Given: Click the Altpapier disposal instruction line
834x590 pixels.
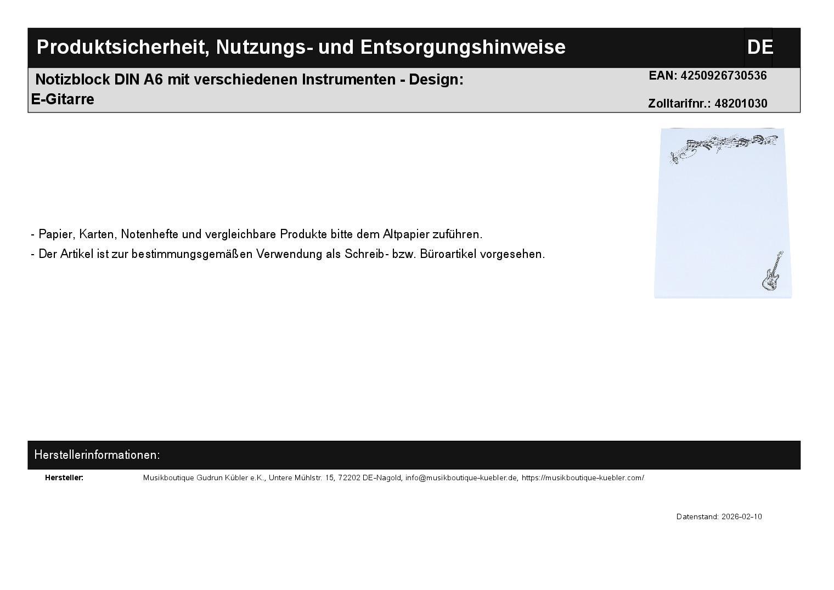Looking at the screenshot, I should tap(257, 234).
